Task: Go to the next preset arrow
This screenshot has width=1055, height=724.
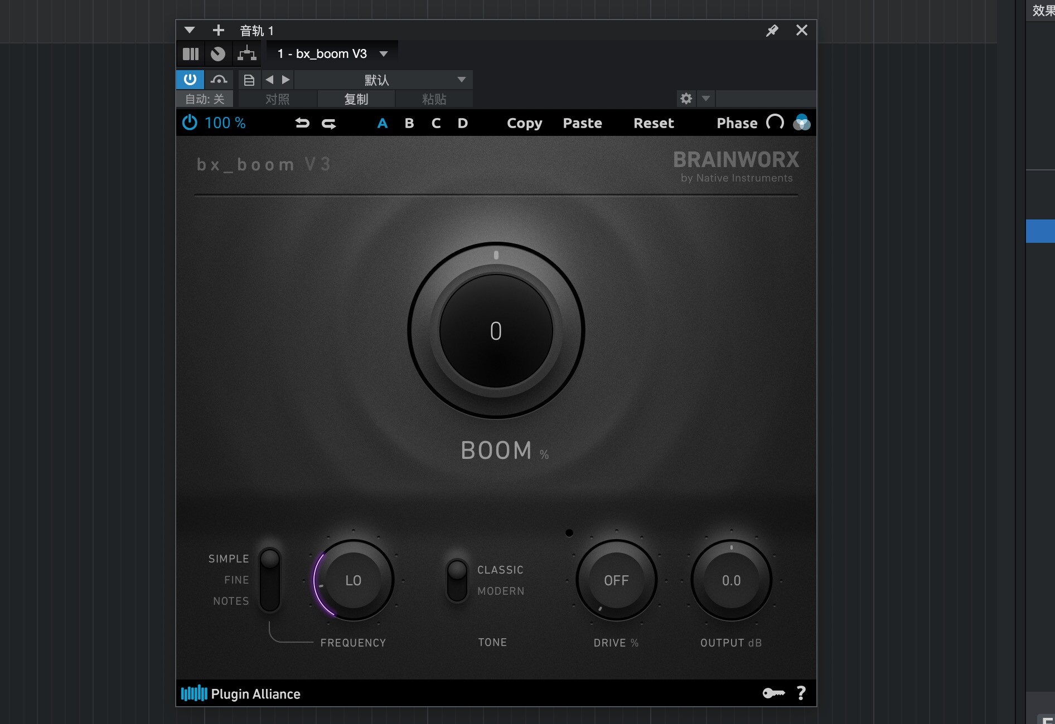Action: tap(285, 80)
